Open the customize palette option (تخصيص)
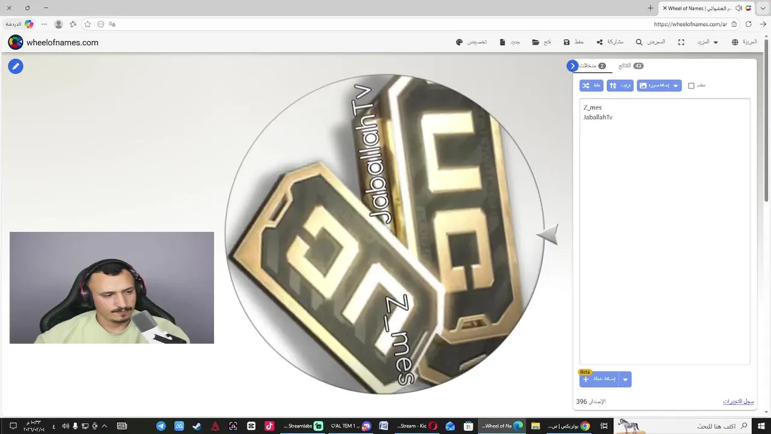 click(x=471, y=42)
